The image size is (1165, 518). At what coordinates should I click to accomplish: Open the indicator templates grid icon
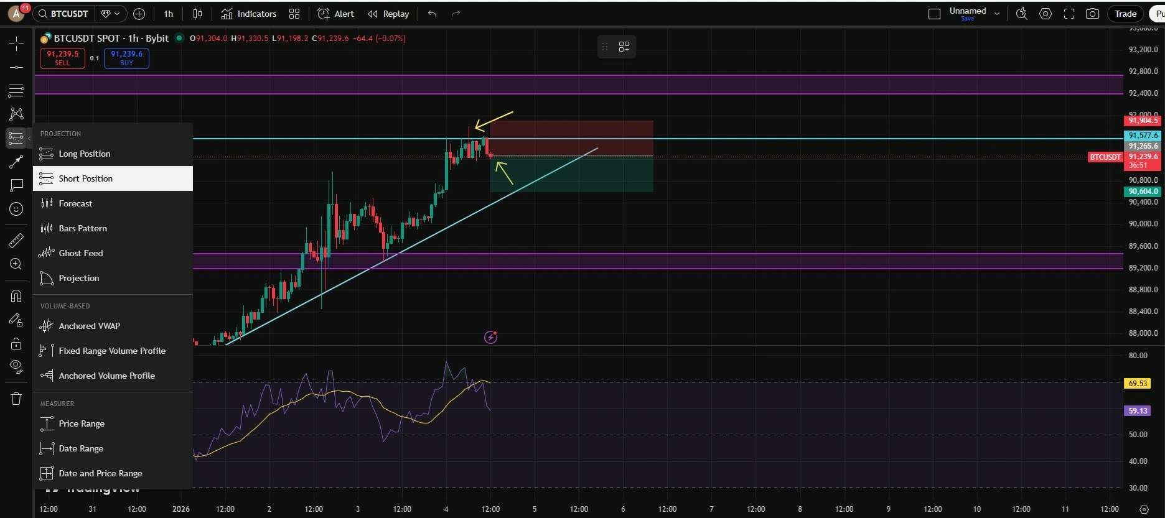pyautogui.click(x=294, y=14)
